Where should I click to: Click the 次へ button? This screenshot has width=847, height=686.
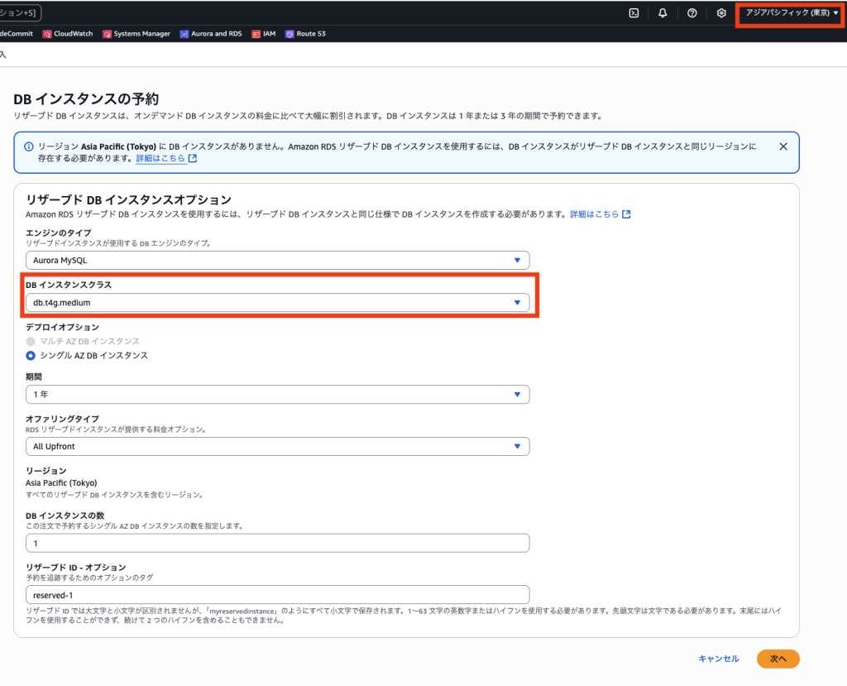coord(778,659)
